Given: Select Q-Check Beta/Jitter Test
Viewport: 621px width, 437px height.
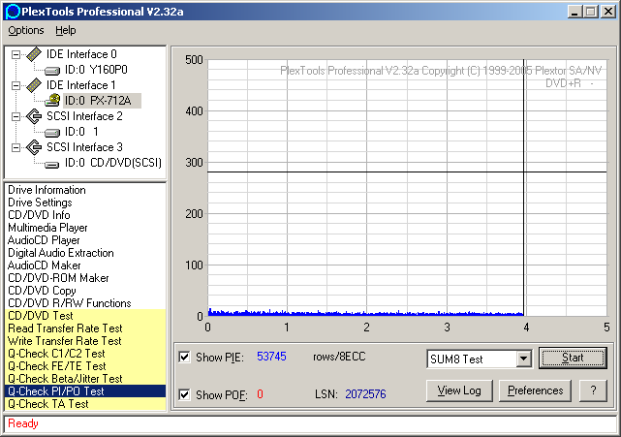Looking at the screenshot, I should click(84, 379).
